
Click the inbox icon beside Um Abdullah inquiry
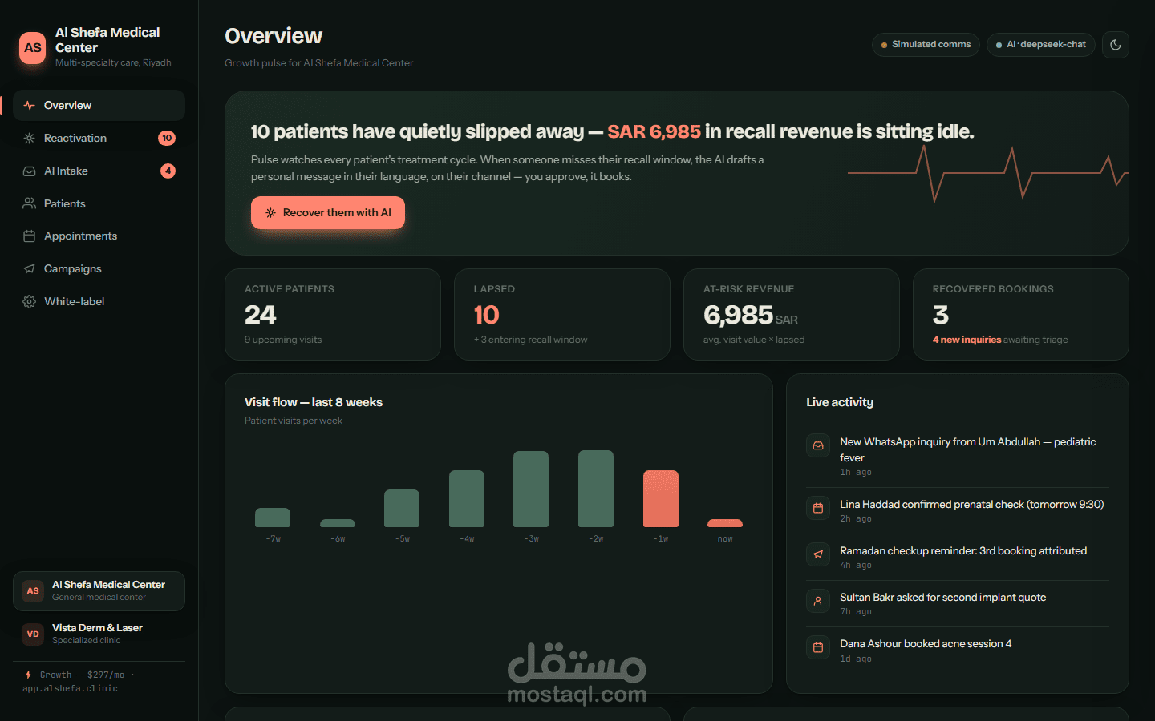click(818, 445)
